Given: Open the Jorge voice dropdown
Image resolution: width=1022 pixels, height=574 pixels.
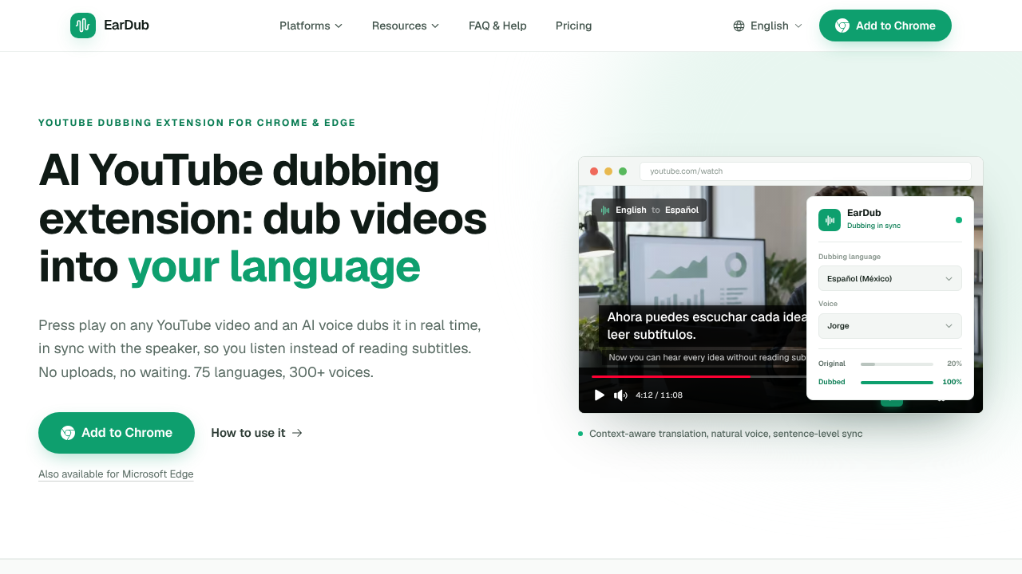Looking at the screenshot, I should click(x=890, y=326).
